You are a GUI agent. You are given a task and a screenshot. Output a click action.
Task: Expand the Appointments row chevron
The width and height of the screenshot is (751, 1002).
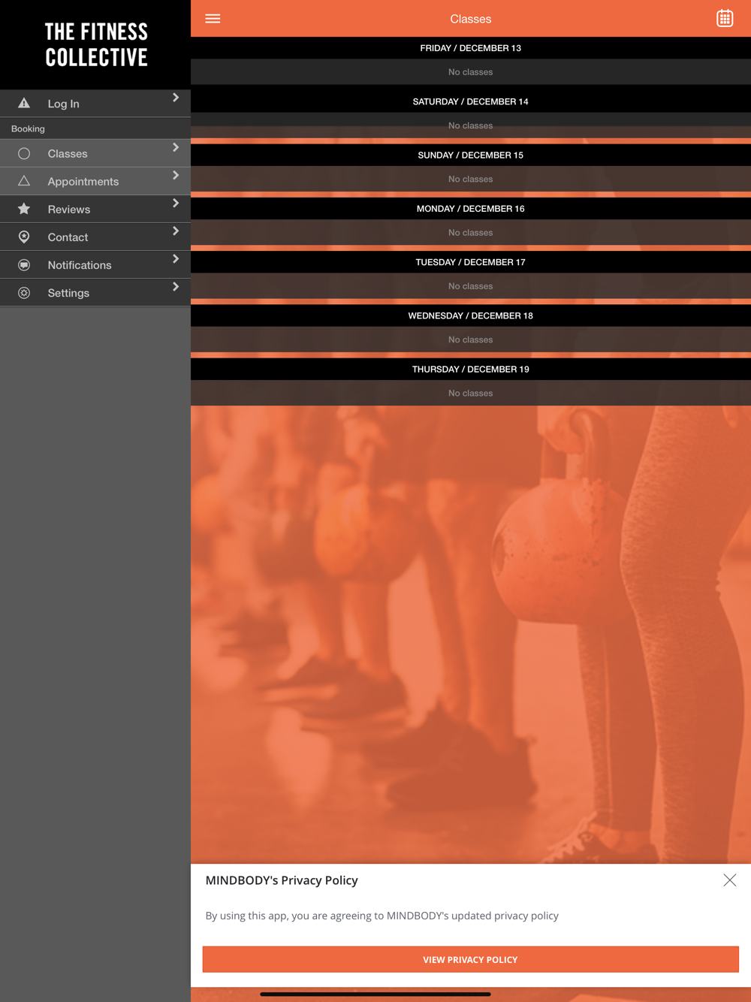click(x=176, y=176)
